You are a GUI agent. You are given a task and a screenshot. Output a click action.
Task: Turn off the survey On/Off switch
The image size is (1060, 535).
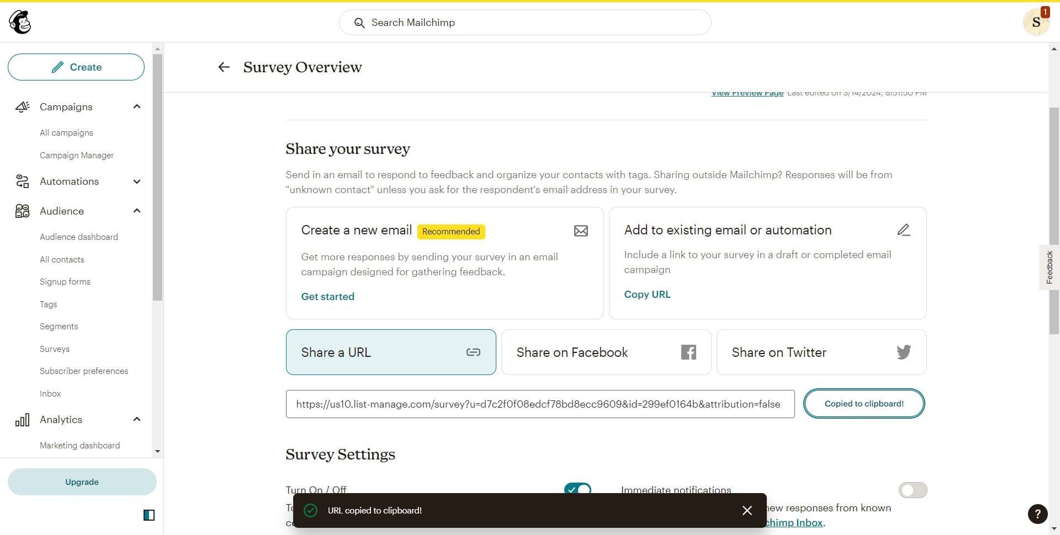tap(577, 490)
